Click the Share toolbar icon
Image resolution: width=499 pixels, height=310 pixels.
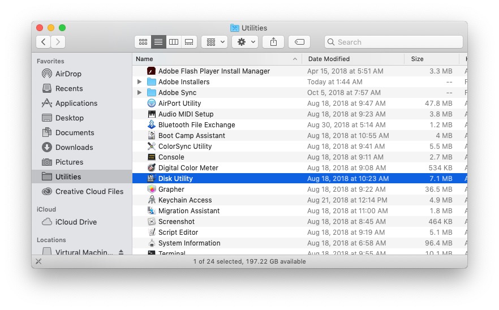pos(273,42)
